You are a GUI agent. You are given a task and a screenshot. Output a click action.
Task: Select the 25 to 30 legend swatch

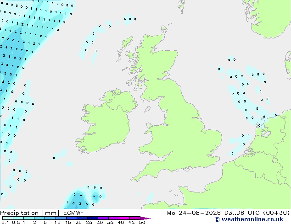click(x=92, y=218)
